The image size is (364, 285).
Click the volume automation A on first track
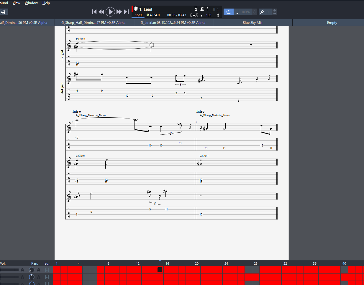click(x=22, y=270)
